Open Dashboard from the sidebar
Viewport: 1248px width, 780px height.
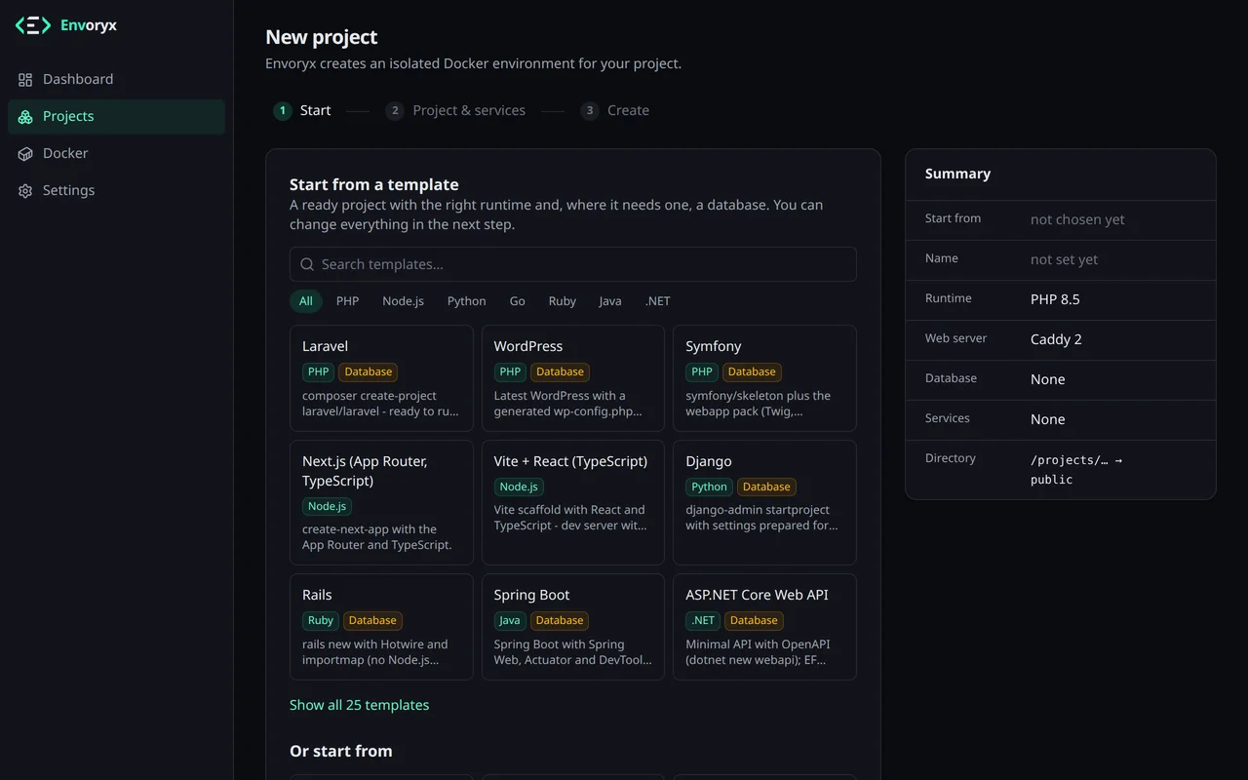click(116, 79)
